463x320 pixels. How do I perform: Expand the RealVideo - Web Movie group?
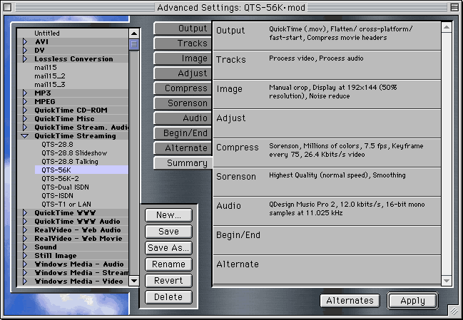click(25, 239)
